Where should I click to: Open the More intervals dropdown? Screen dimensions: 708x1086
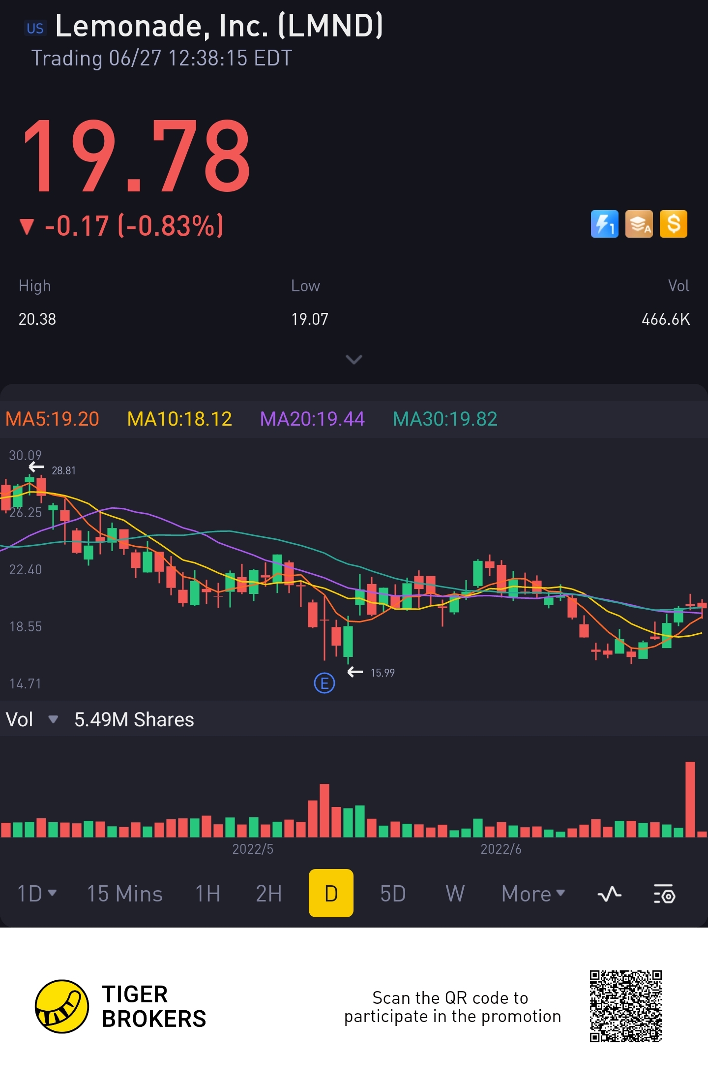click(x=533, y=894)
